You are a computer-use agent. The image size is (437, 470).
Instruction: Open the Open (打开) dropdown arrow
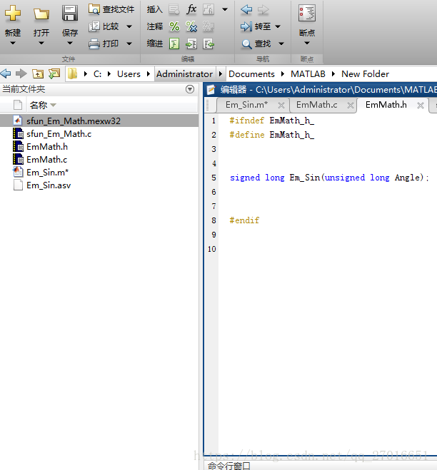41,44
